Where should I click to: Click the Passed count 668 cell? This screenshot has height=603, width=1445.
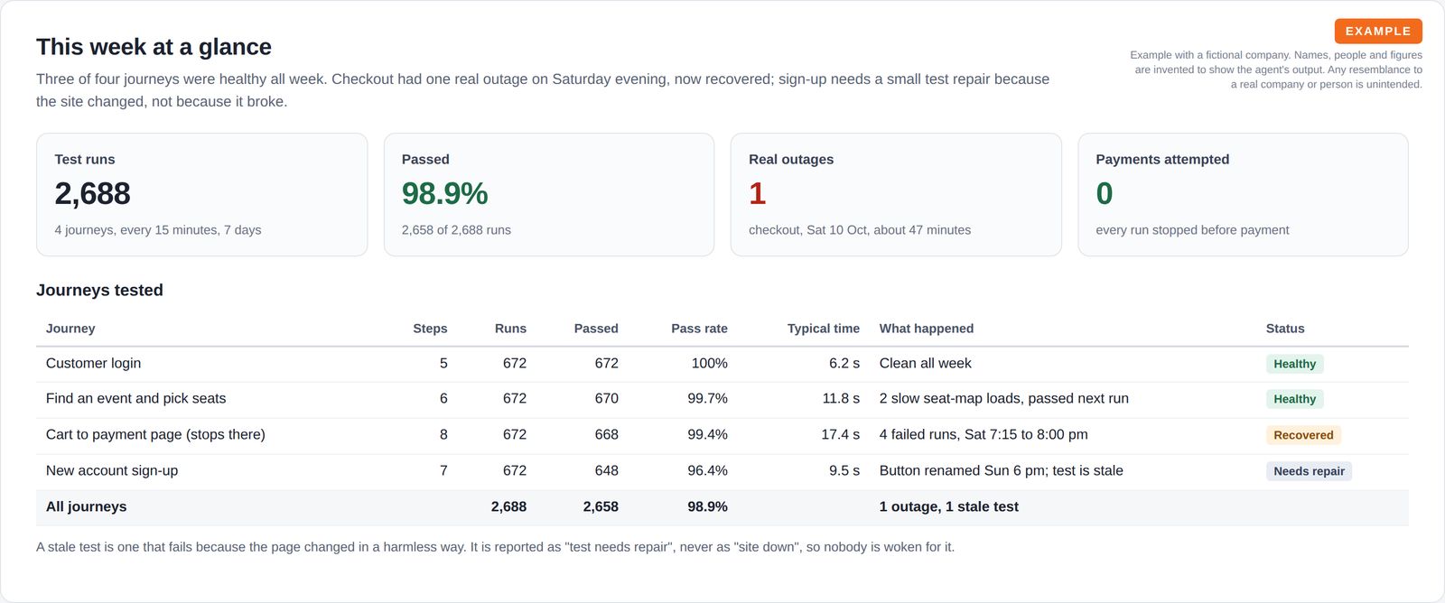606,435
